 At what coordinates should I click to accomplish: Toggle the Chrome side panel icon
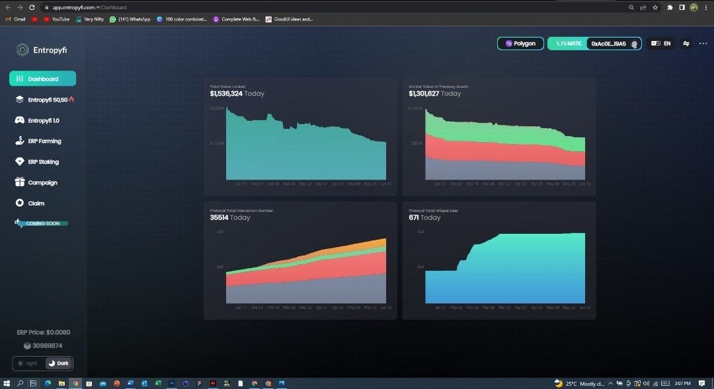pyautogui.click(x=682, y=7)
